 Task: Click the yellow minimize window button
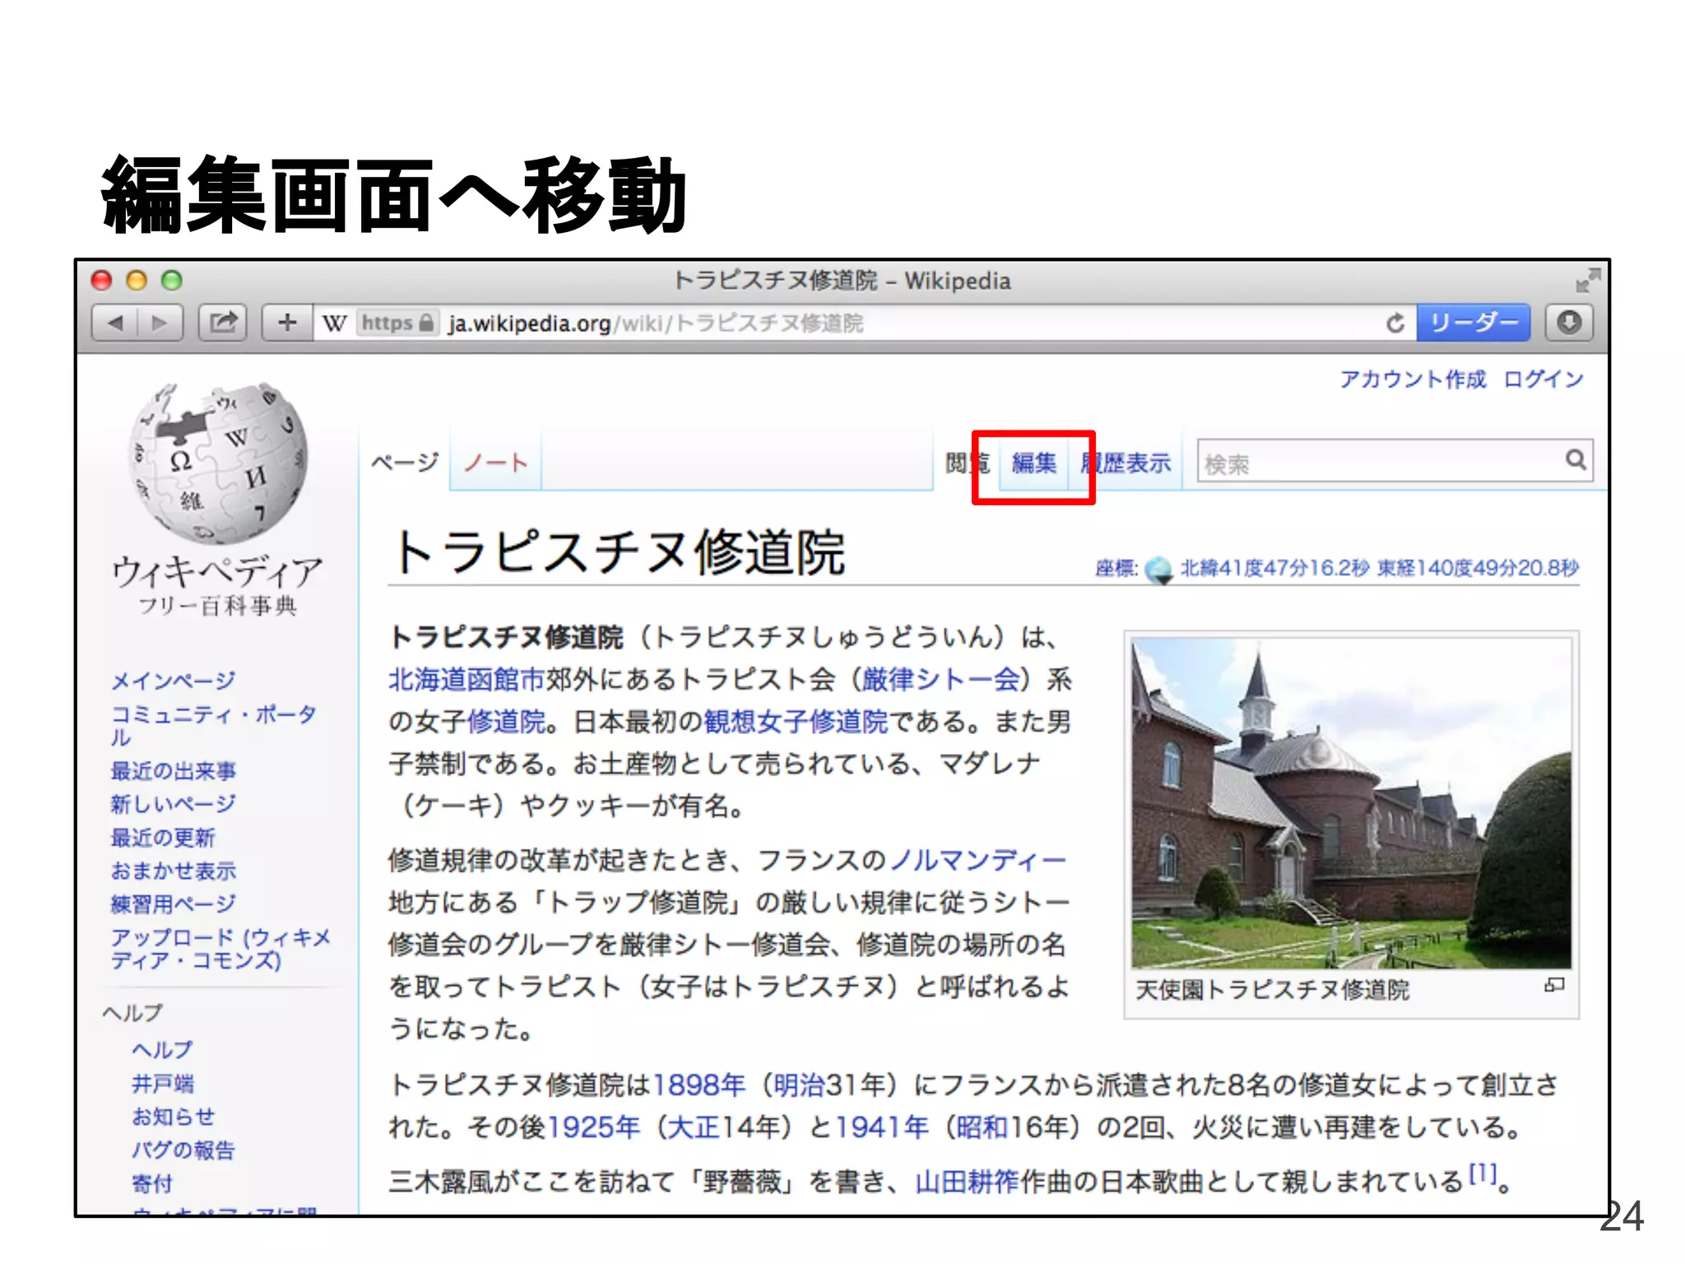coord(137,281)
